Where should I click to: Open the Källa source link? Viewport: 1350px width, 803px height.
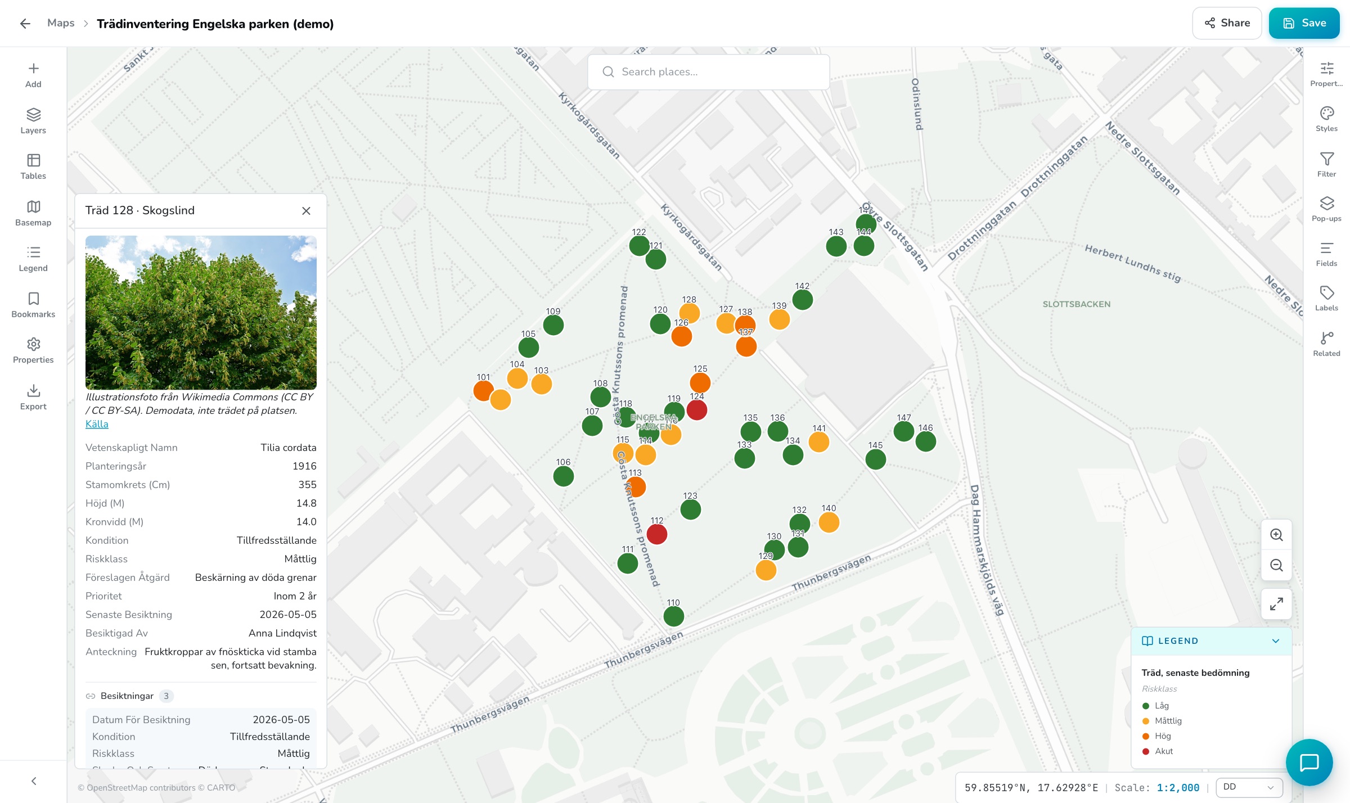point(97,424)
